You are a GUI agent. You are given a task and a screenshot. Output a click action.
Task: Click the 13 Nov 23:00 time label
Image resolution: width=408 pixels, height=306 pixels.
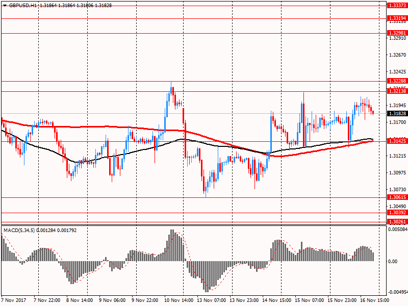pos(244,300)
